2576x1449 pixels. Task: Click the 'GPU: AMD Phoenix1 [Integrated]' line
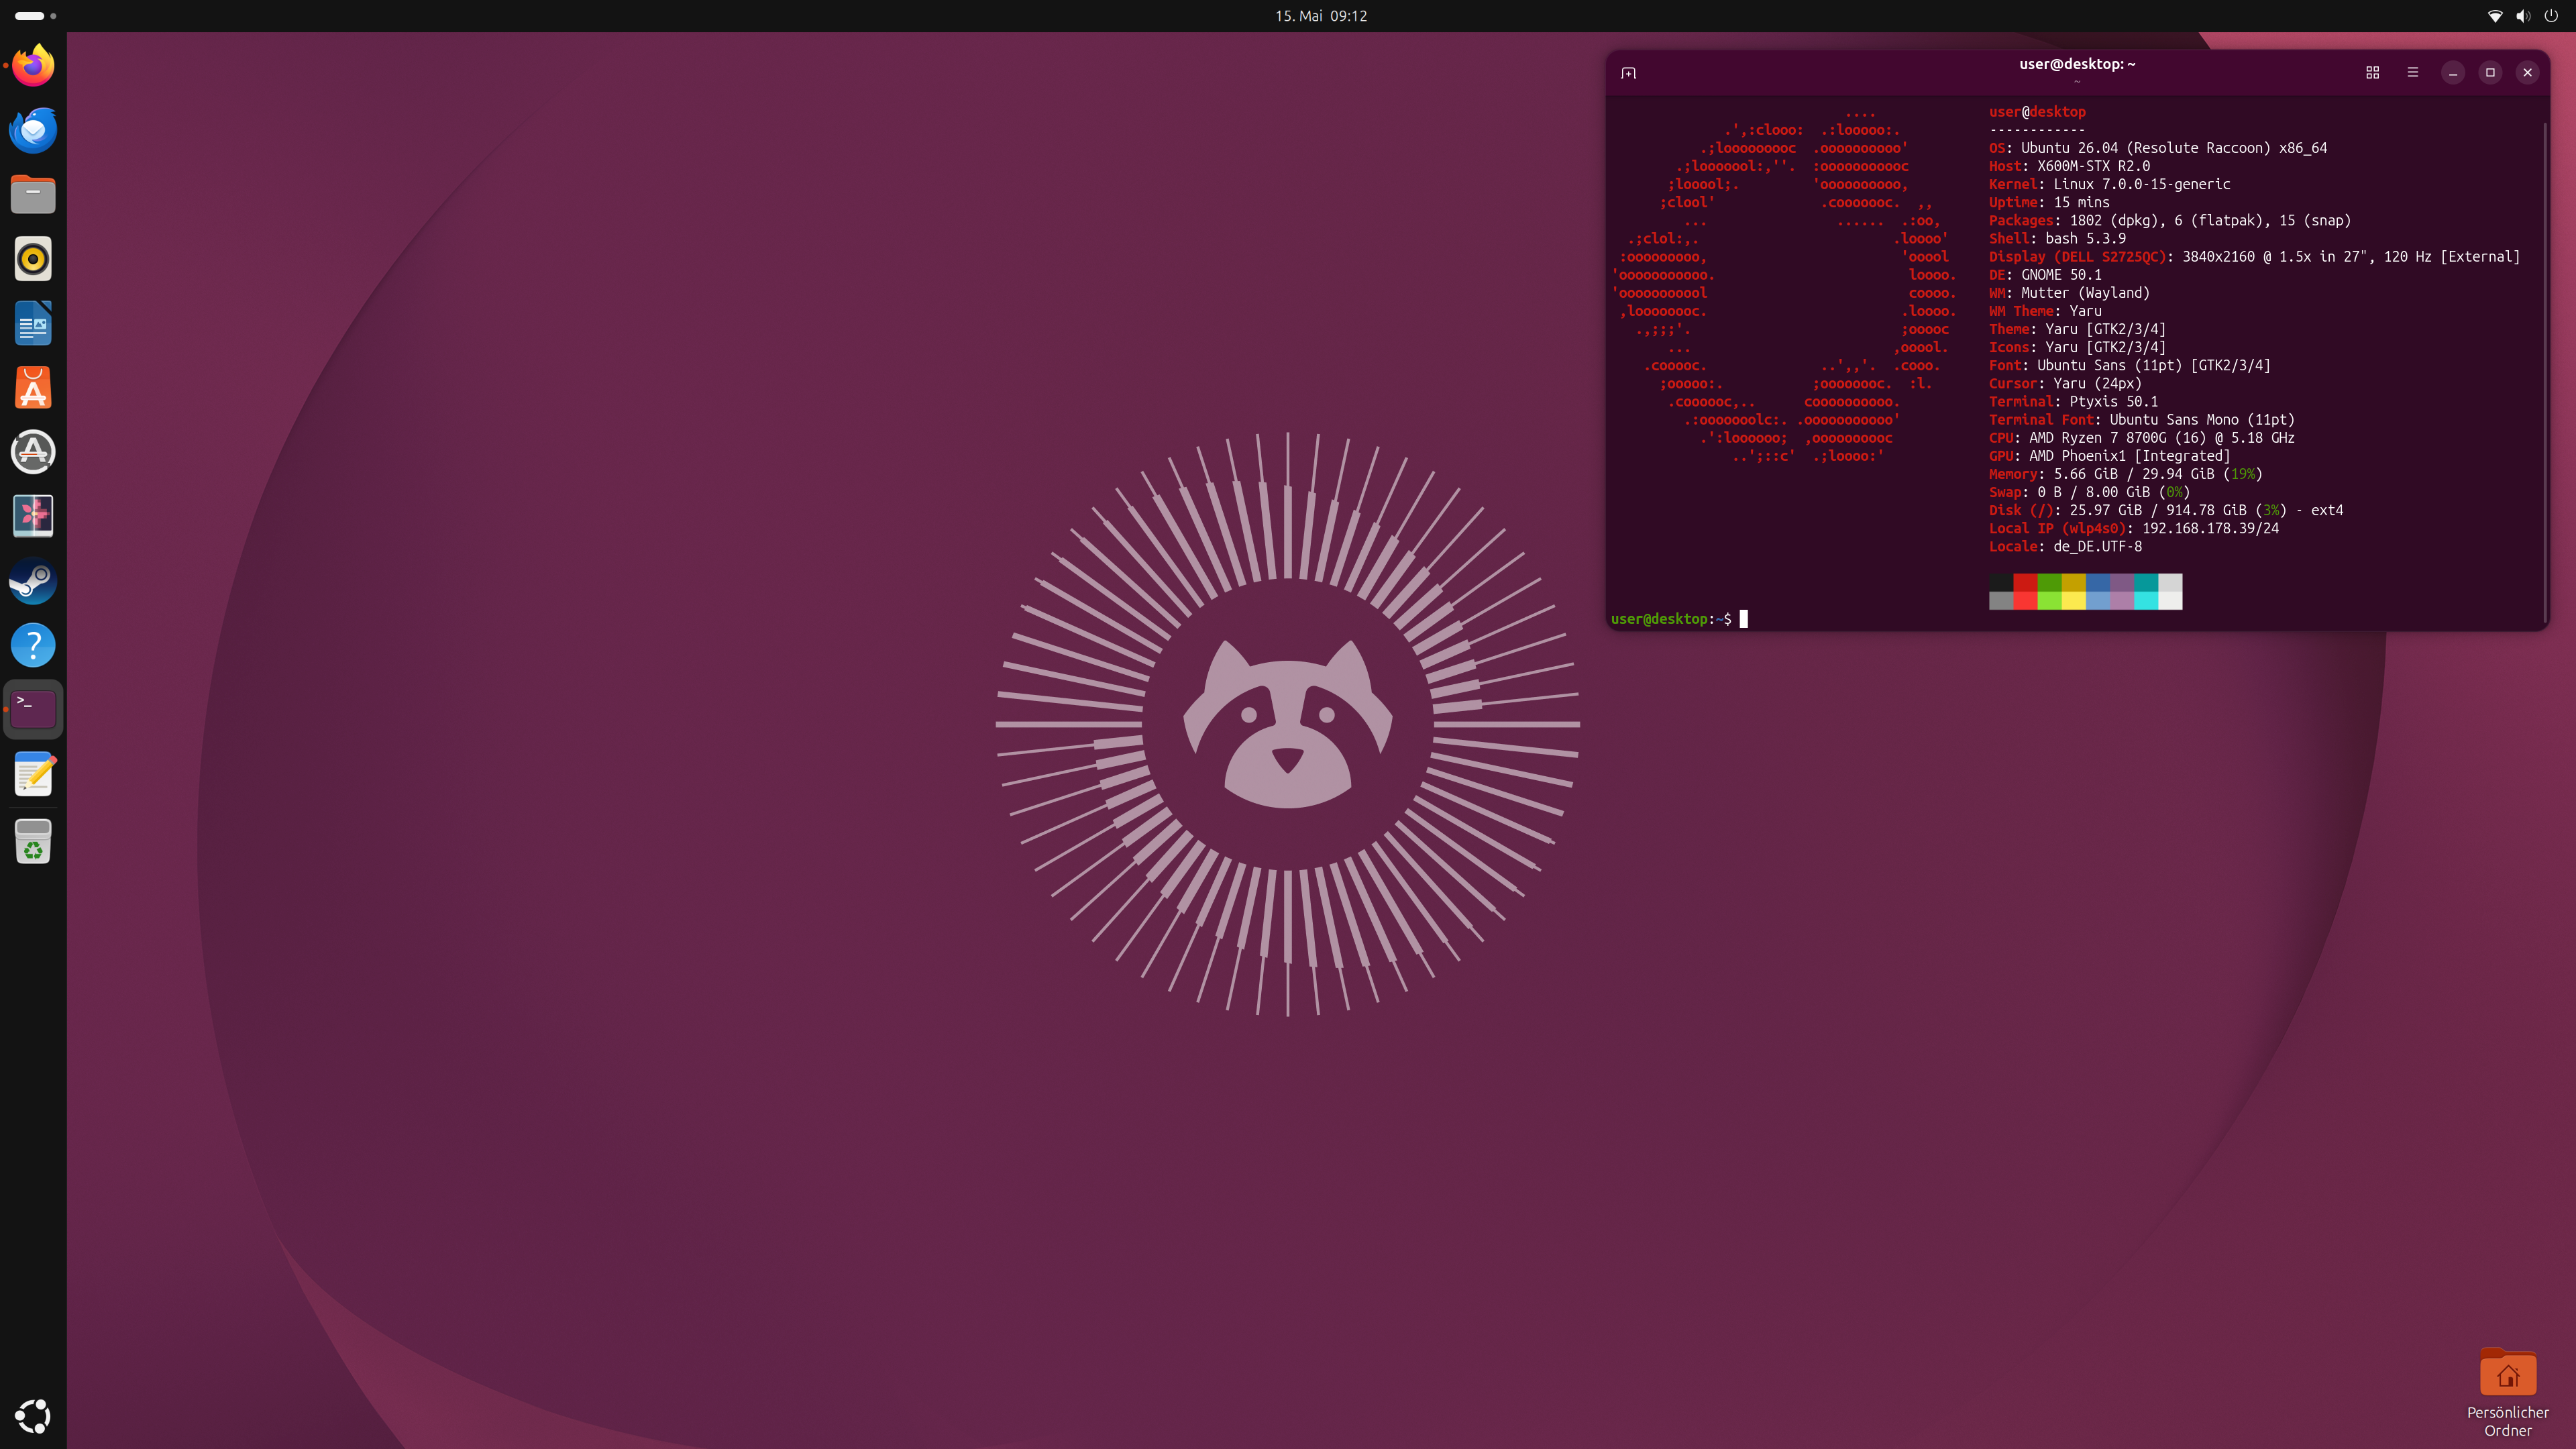point(2110,456)
